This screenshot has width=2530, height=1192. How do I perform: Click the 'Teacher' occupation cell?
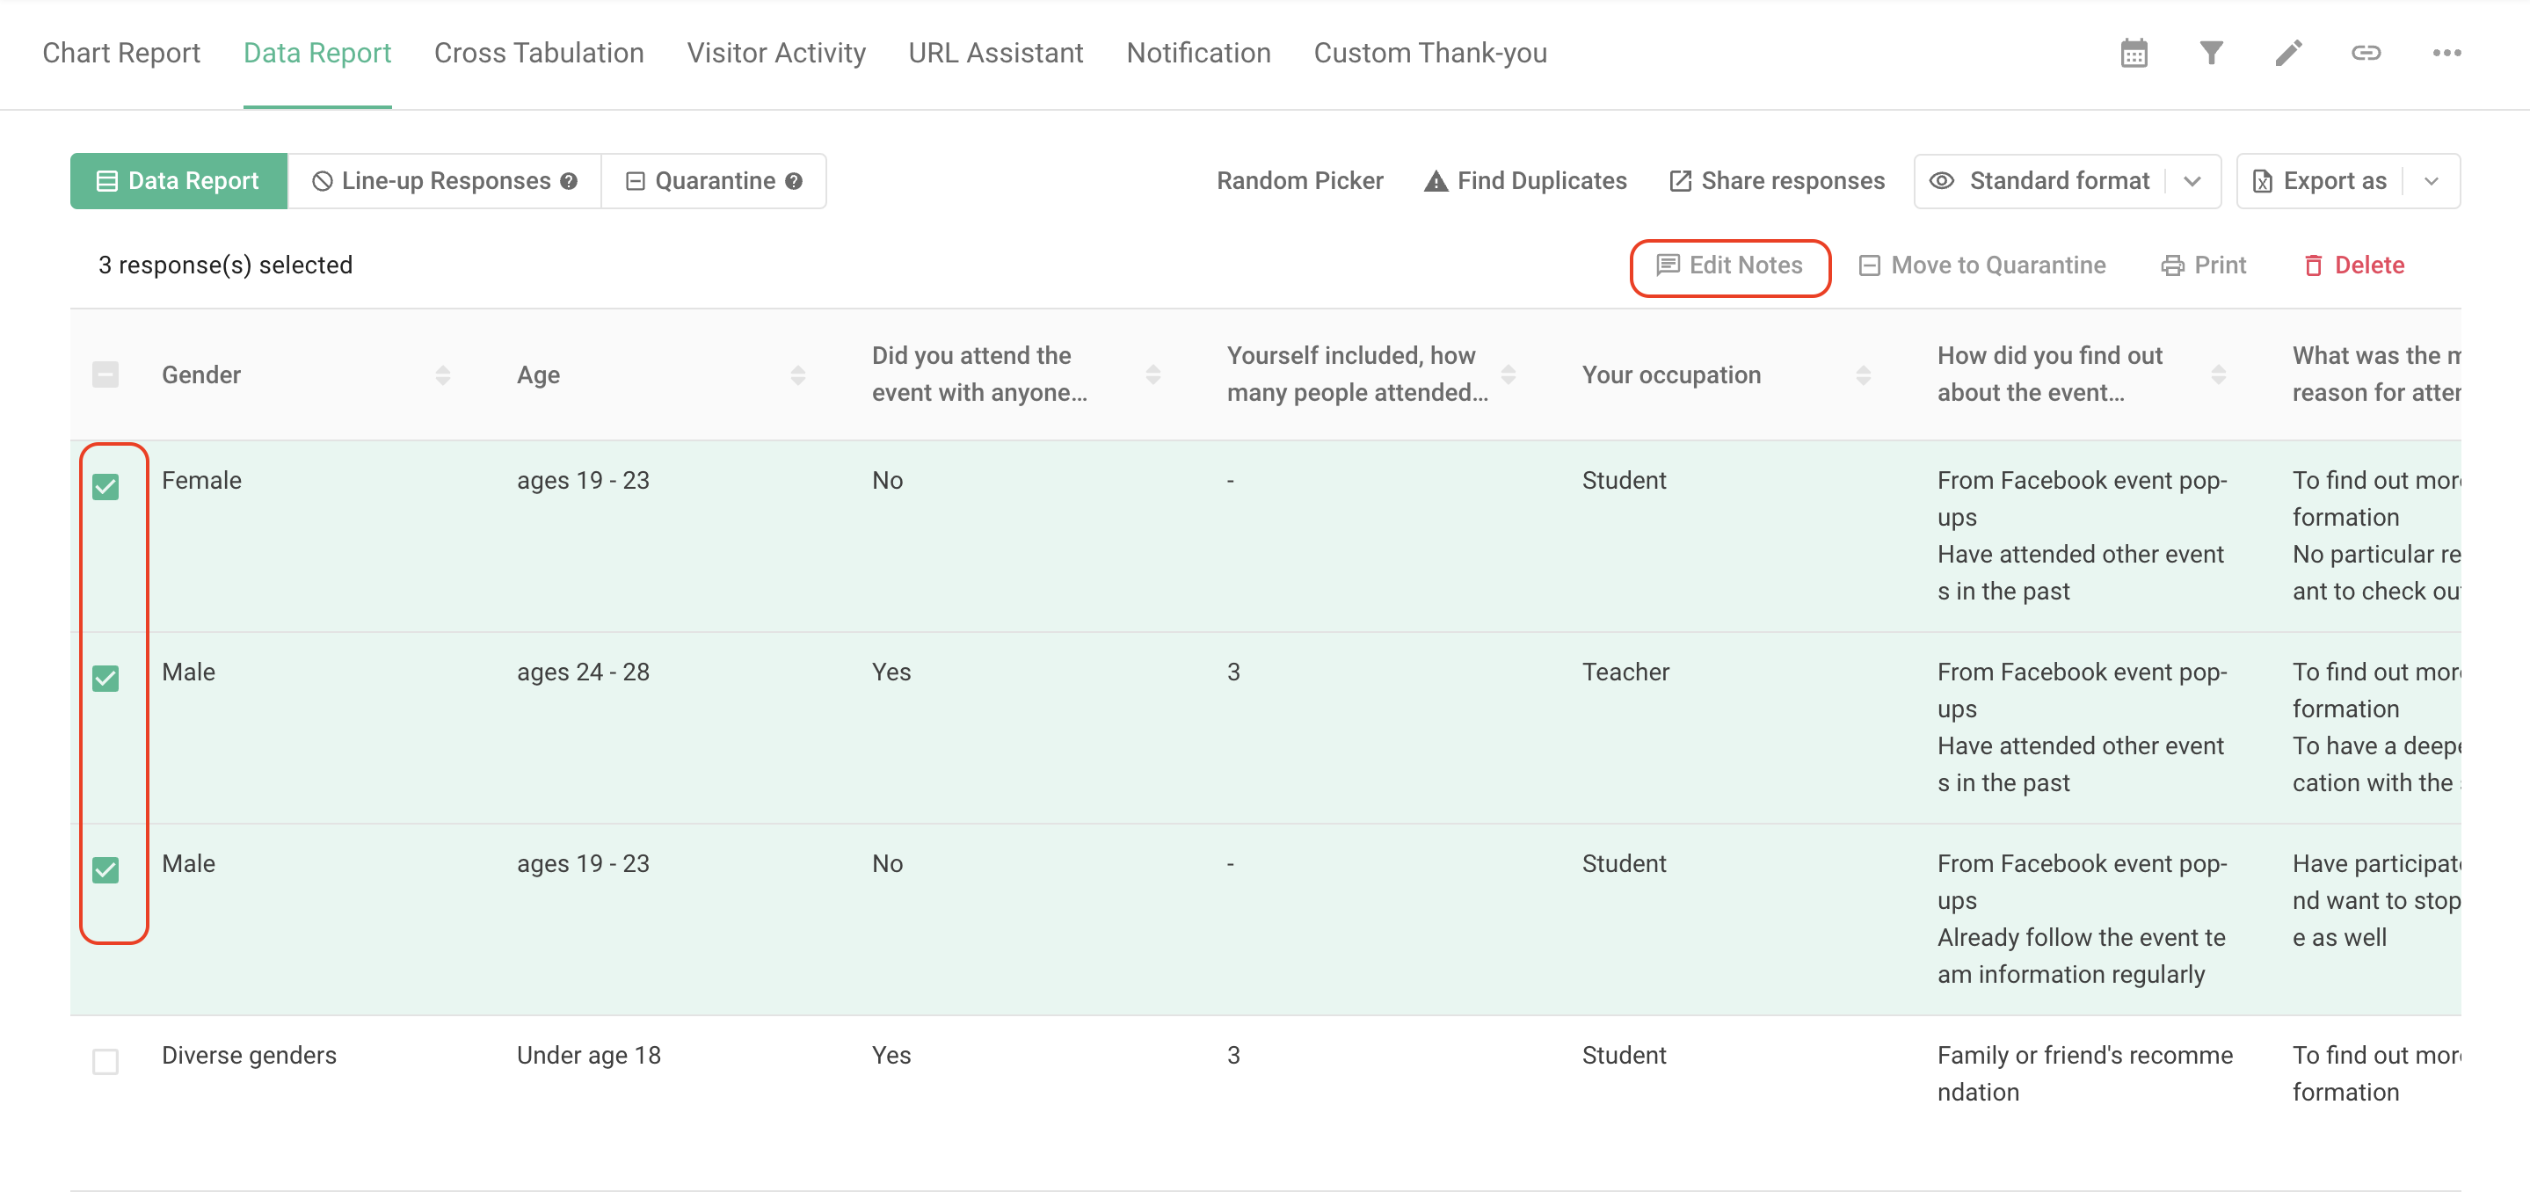(x=1625, y=672)
